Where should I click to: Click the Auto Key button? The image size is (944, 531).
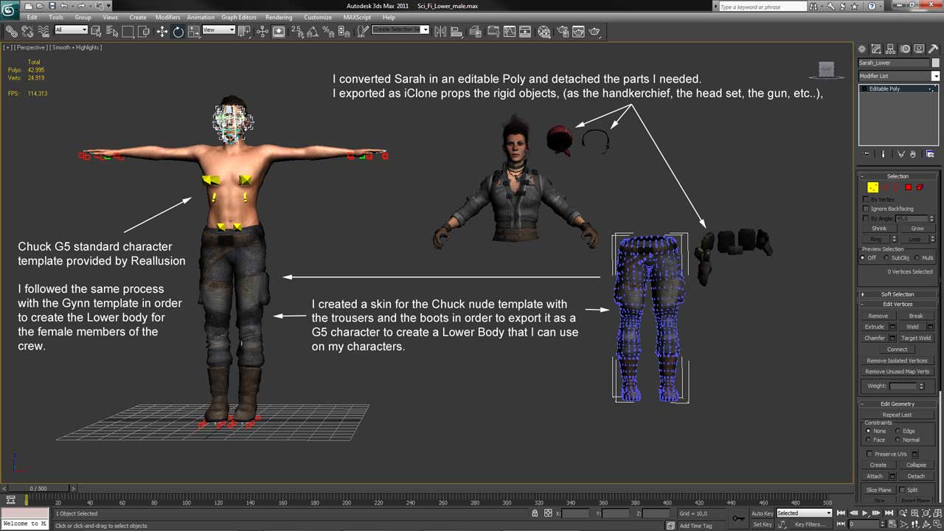tap(762, 513)
